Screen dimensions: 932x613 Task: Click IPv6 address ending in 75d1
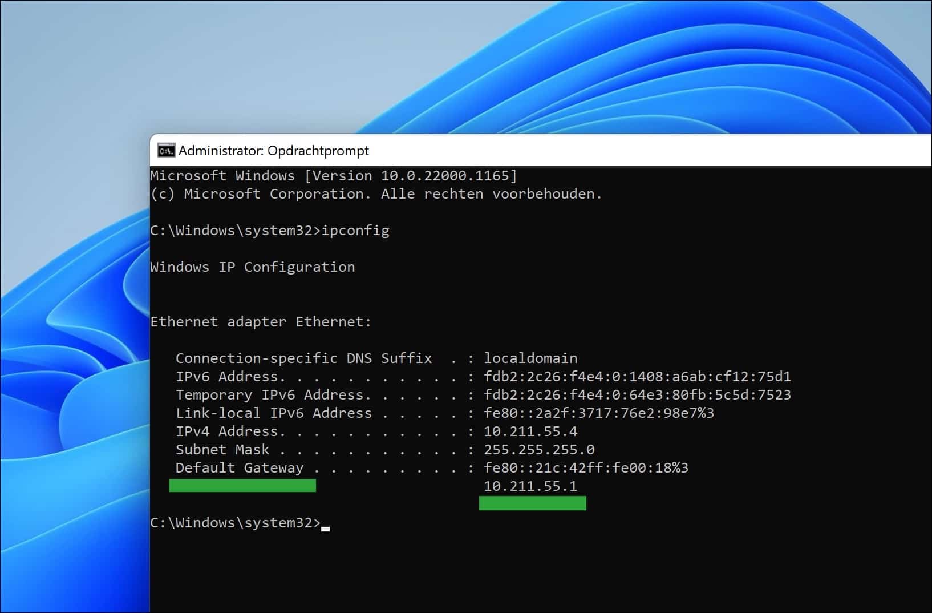637,377
